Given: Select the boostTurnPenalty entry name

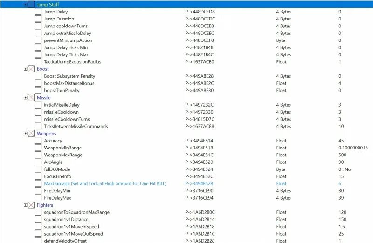Looking at the screenshot, I should [x=62, y=90].
